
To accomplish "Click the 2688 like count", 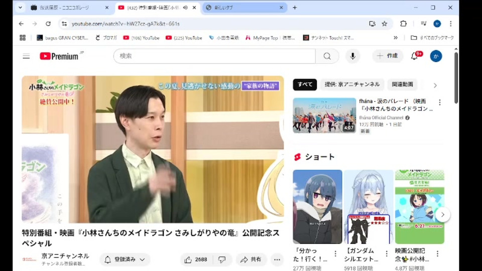I will coord(201,259).
